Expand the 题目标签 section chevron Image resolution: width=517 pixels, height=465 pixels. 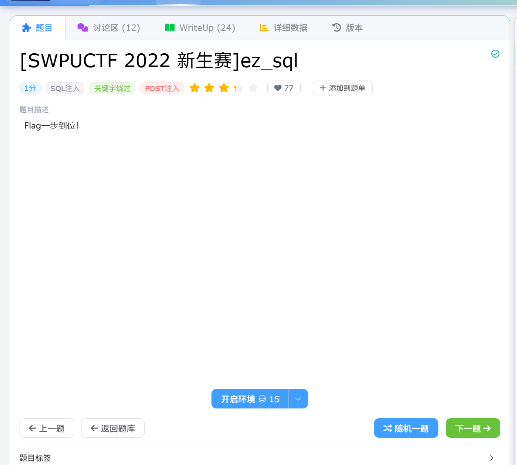coord(491,458)
